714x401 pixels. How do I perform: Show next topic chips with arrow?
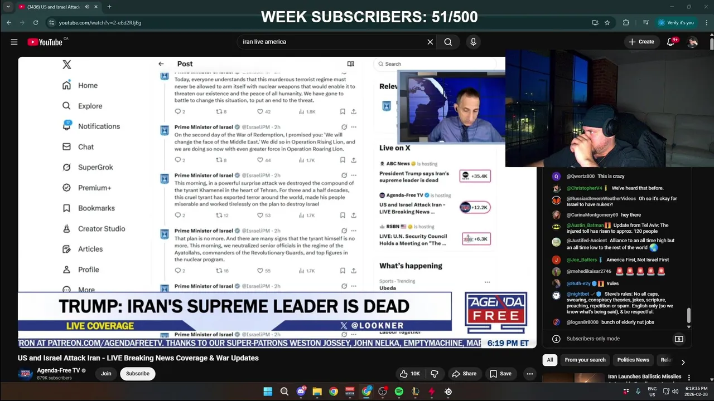tap(683, 362)
